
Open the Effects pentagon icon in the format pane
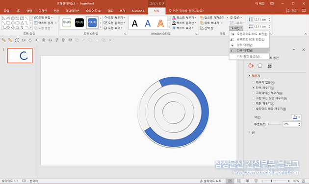click(260, 66)
